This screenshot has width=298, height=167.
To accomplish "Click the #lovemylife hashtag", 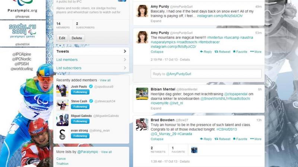I will [159, 103].
